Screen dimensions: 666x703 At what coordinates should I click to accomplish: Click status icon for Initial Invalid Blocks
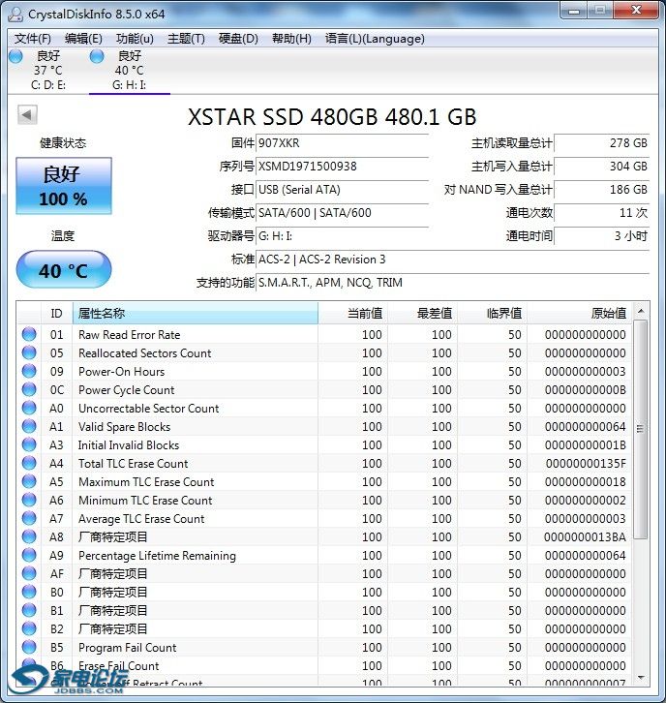(x=29, y=444)
